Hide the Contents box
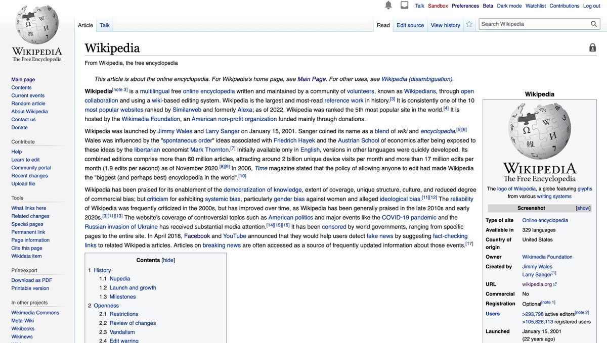The width and height of the screenshot is (607, 343). pos(168,260)
